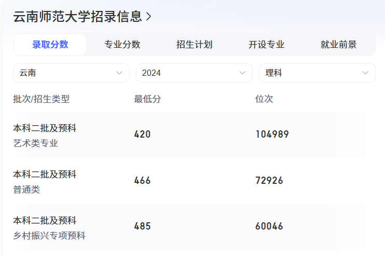The width and height of the screenshot is (385, 255).
Task: Click the 位次 column header
Action: 264,99
